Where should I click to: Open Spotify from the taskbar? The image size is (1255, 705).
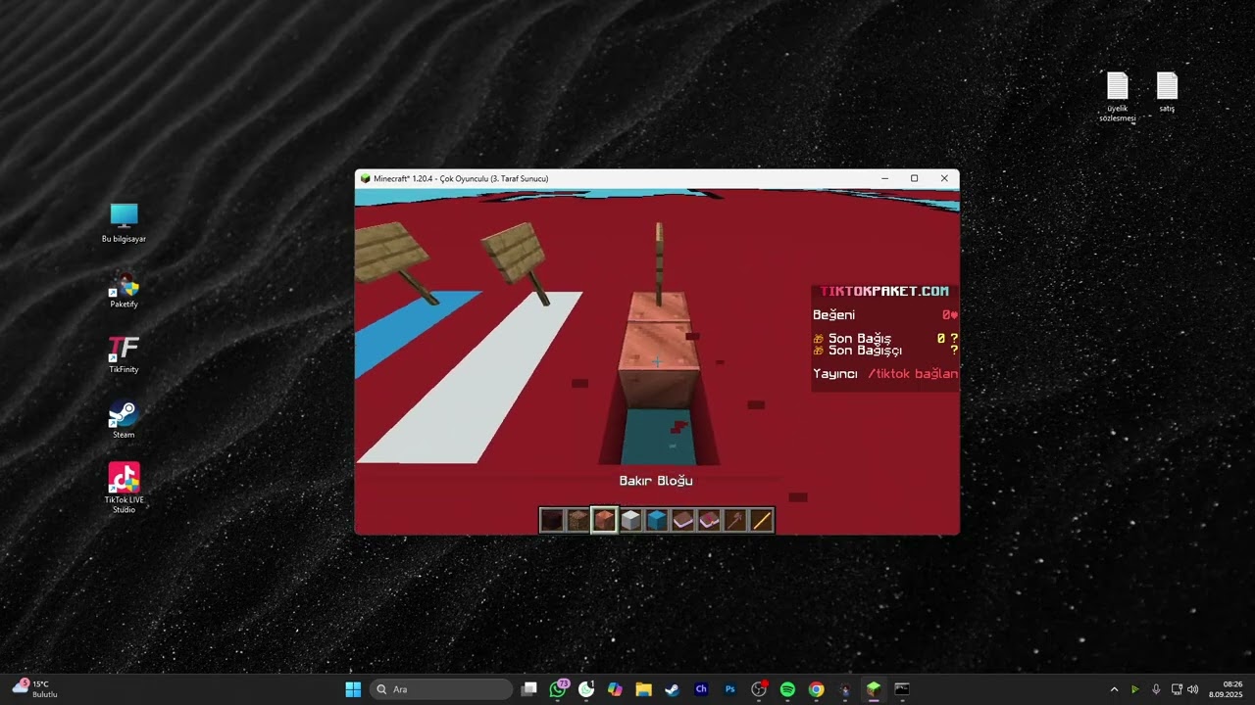coord(787,689)
